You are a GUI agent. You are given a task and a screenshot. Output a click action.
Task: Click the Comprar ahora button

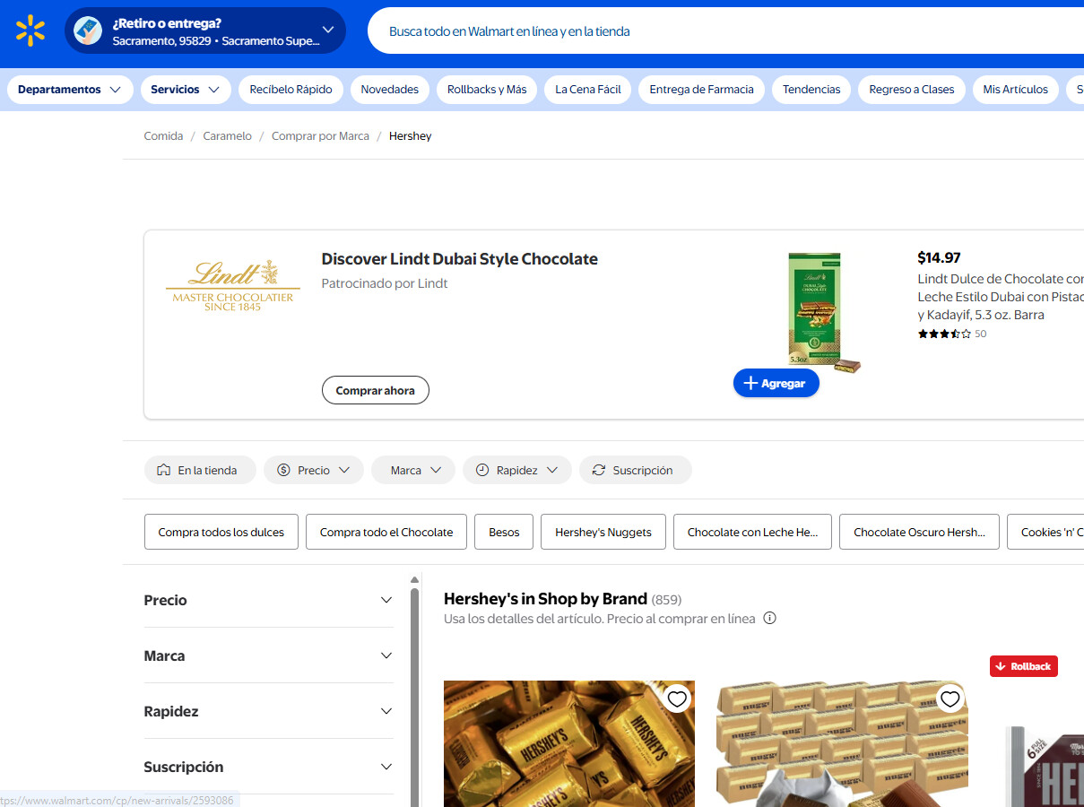376,391
